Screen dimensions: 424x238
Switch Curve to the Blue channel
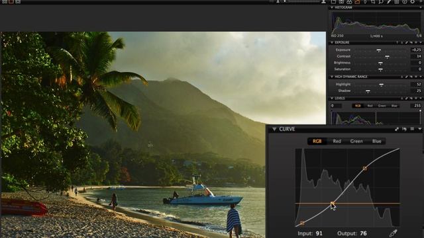377,141
